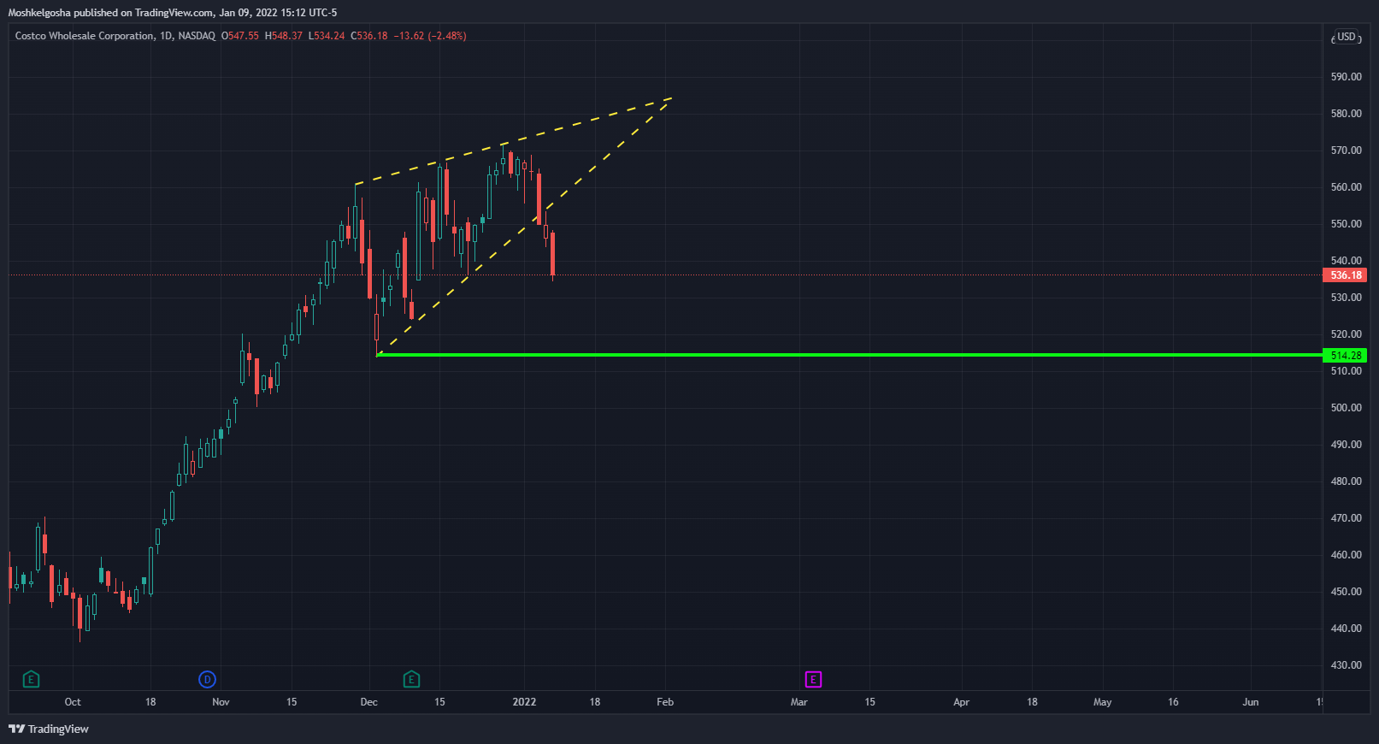
Task: Click the Mar label on time axis
Action: point(799,702)
